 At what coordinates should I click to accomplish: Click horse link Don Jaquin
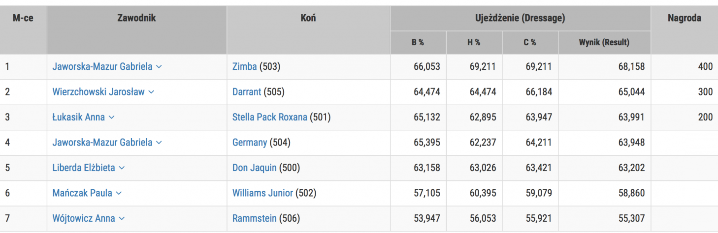(x=254, y=168)
